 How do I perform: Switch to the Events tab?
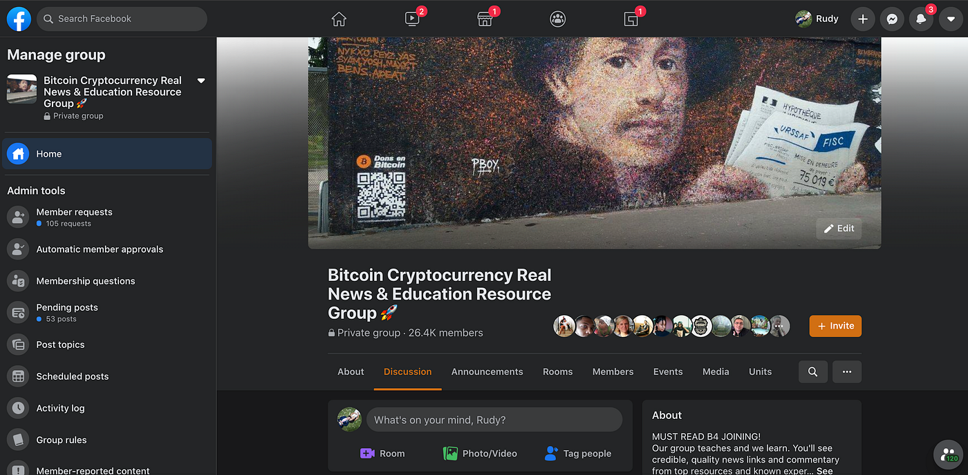pos(668,371)
